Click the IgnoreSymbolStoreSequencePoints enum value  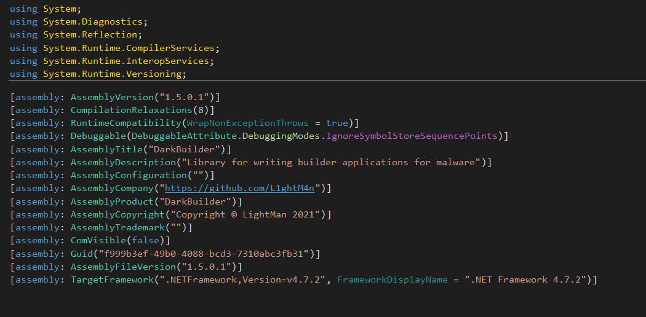(411, 136)
